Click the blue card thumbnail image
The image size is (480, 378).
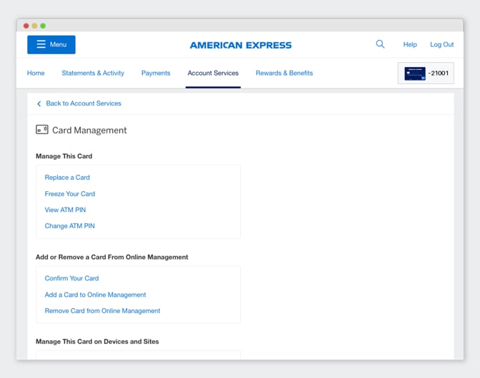415,73
